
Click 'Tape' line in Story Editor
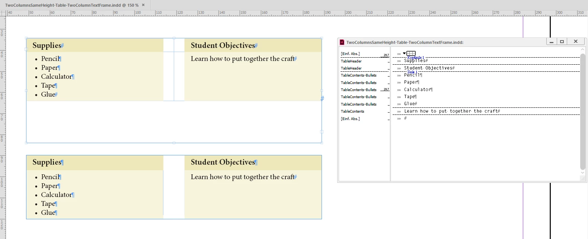tap(409, 97)
